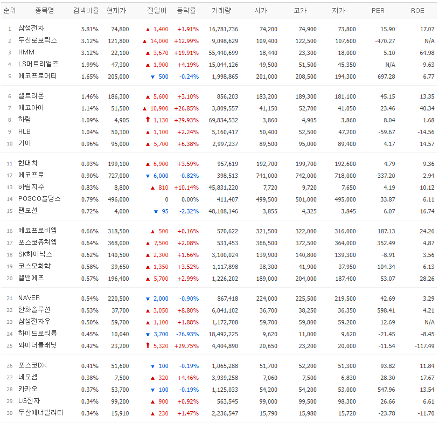Click the 저가 column header
Image resolution: width=439 pixels, height=423 pixels.
pyautogui.click(x=339, y=11)
